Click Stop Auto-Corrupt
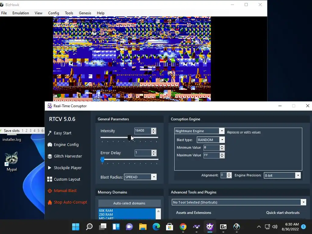 (x=67, y=202)
